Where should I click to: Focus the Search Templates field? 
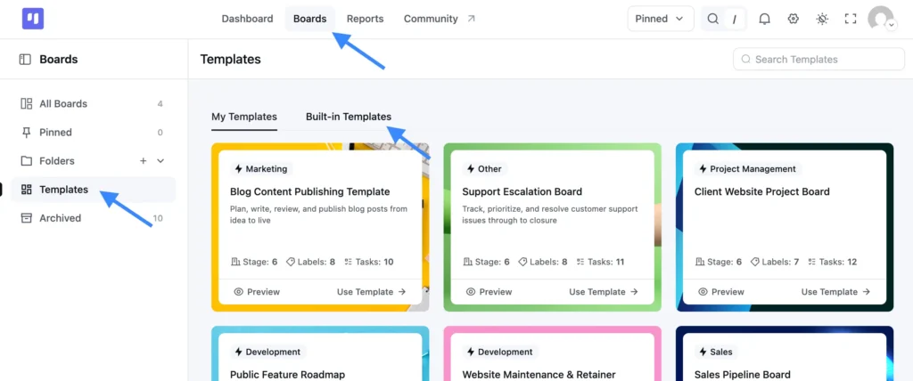[818, 60]
